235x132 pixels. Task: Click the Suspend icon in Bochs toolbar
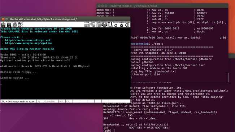(x=122, y=25)
